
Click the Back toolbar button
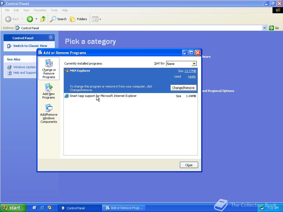(12, 19)
